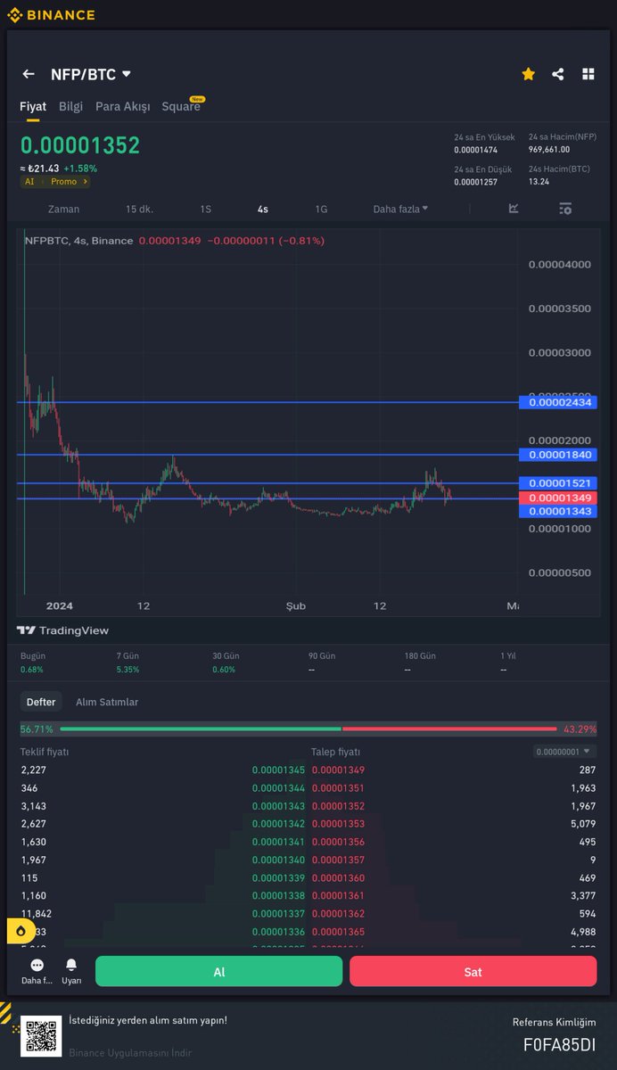Viewport: 617px width, 1070px height.
Task: Go back with the left arrow icon
Action: tap(29, 75)
